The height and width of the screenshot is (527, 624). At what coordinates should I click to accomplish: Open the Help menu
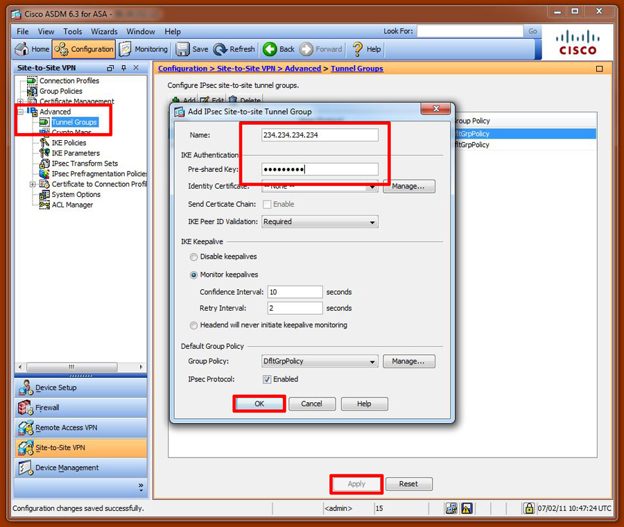click(x=173, y=31)
